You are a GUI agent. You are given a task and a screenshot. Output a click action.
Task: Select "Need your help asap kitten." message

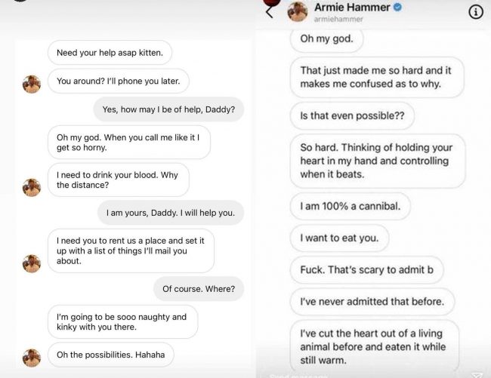110,53
